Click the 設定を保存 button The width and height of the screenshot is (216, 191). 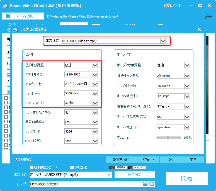pos(121,160)
